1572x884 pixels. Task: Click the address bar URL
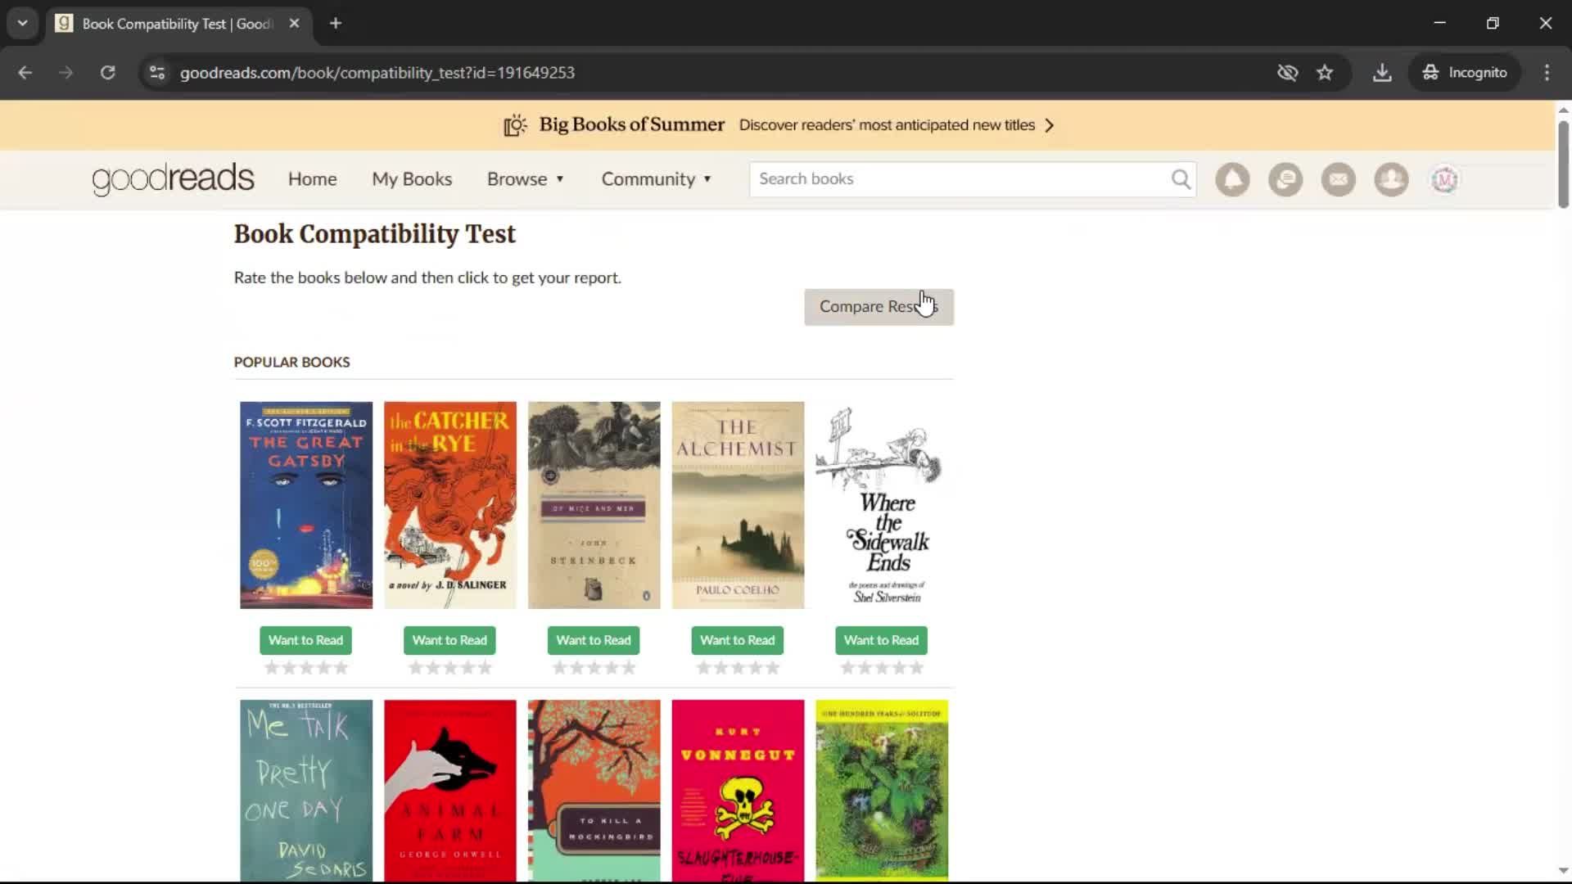coord(377,73)
